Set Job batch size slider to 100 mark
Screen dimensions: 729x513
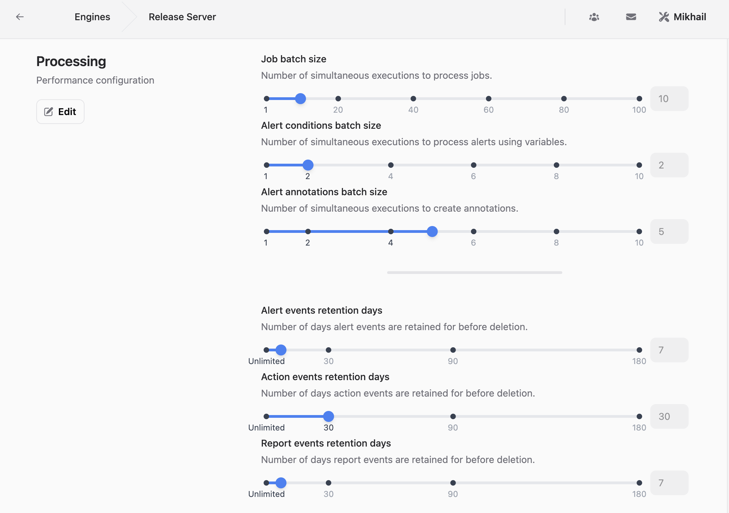639,99
